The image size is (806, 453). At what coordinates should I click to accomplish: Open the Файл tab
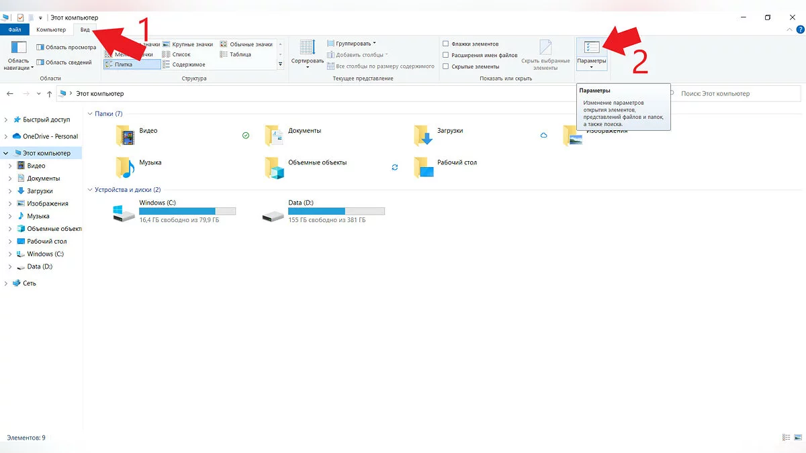click(x=15, y=30)
